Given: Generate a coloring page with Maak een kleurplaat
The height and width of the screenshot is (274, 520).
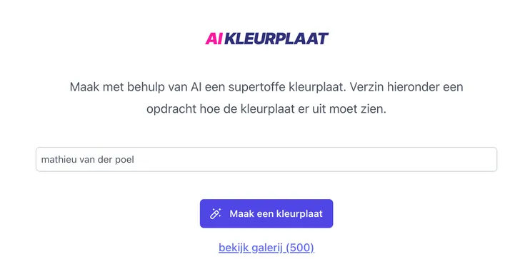Looking at the screenshot, I should pyautogui.click(x=266, y=213).
